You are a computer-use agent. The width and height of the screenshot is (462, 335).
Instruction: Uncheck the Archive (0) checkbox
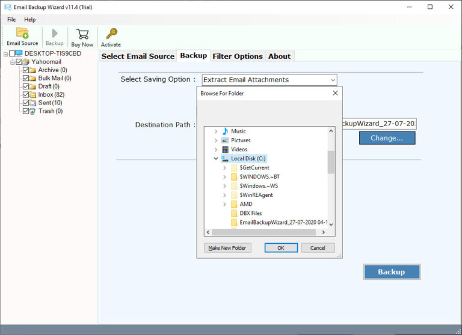[x=26, y=70]
